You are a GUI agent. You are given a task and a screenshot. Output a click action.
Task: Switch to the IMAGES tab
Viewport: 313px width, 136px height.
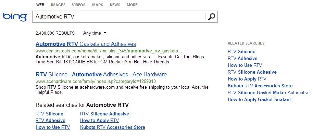click(x=58, y=5)
